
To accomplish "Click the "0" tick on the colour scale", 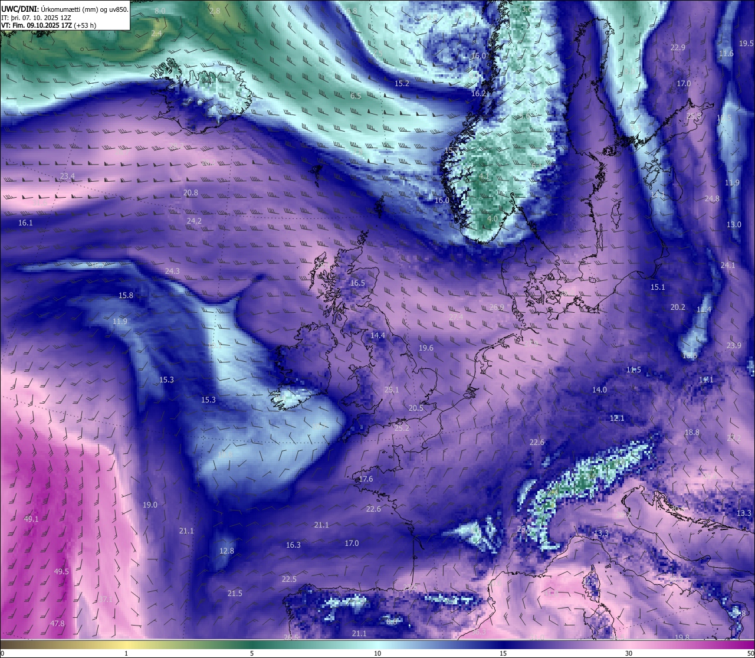I will [x=2, y=653].
